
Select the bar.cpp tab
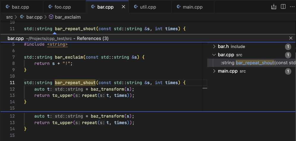(107, 7)
